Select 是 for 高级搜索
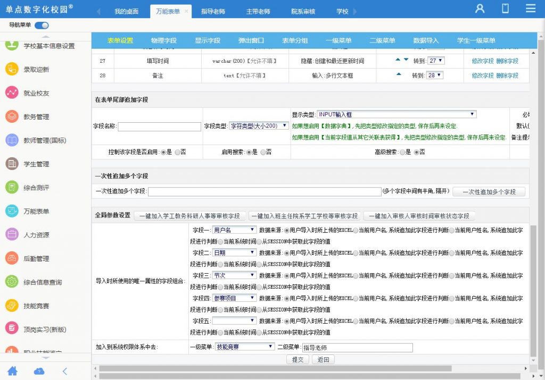Image resolution: width=545 pixels, height=380 pixels. [x=402, y=152]
